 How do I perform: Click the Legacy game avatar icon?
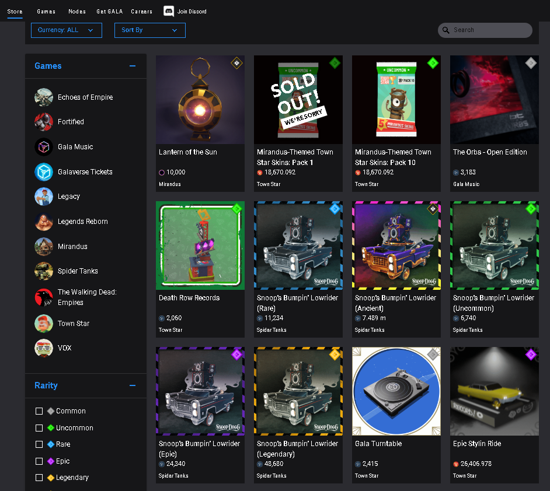click(x=44, y=197)
